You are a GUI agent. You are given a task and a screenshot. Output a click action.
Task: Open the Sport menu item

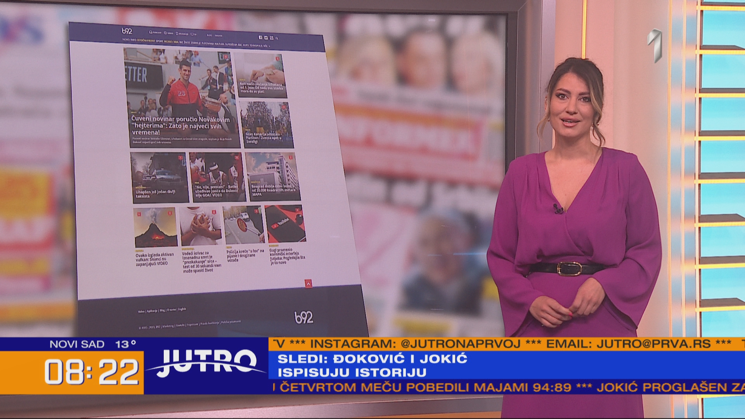[x=160, y=41]
